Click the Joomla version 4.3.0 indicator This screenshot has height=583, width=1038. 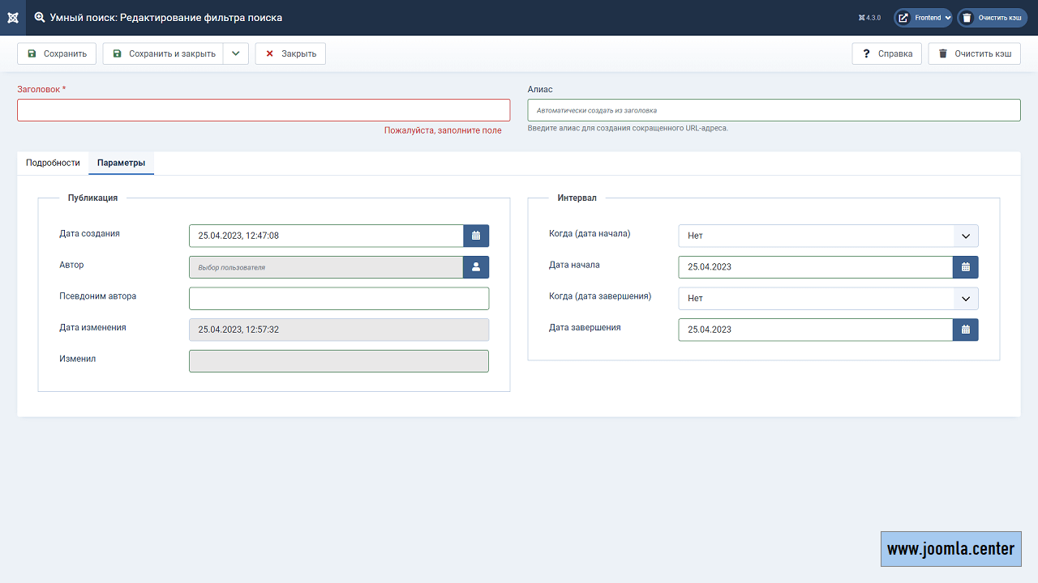pyautogui.click(x=869, y=18)
